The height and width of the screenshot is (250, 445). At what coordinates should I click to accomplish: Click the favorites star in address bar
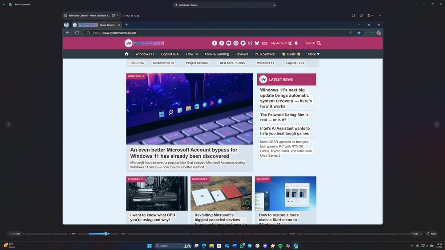359,32
